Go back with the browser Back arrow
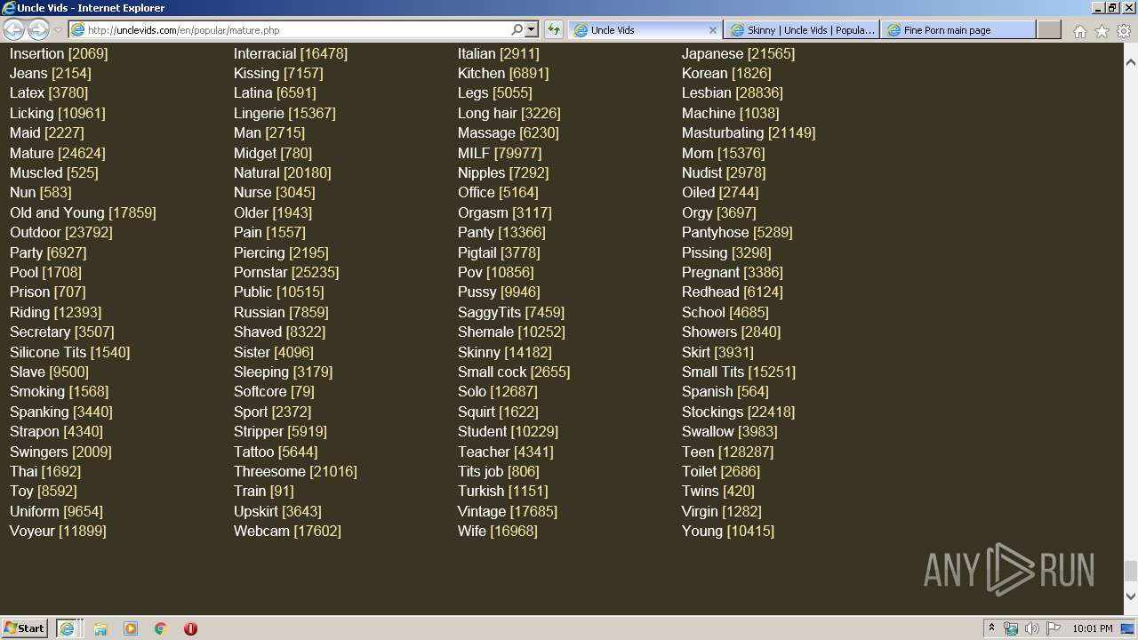1138x640 pixels. pyautogui.click(x=13, y=30)
